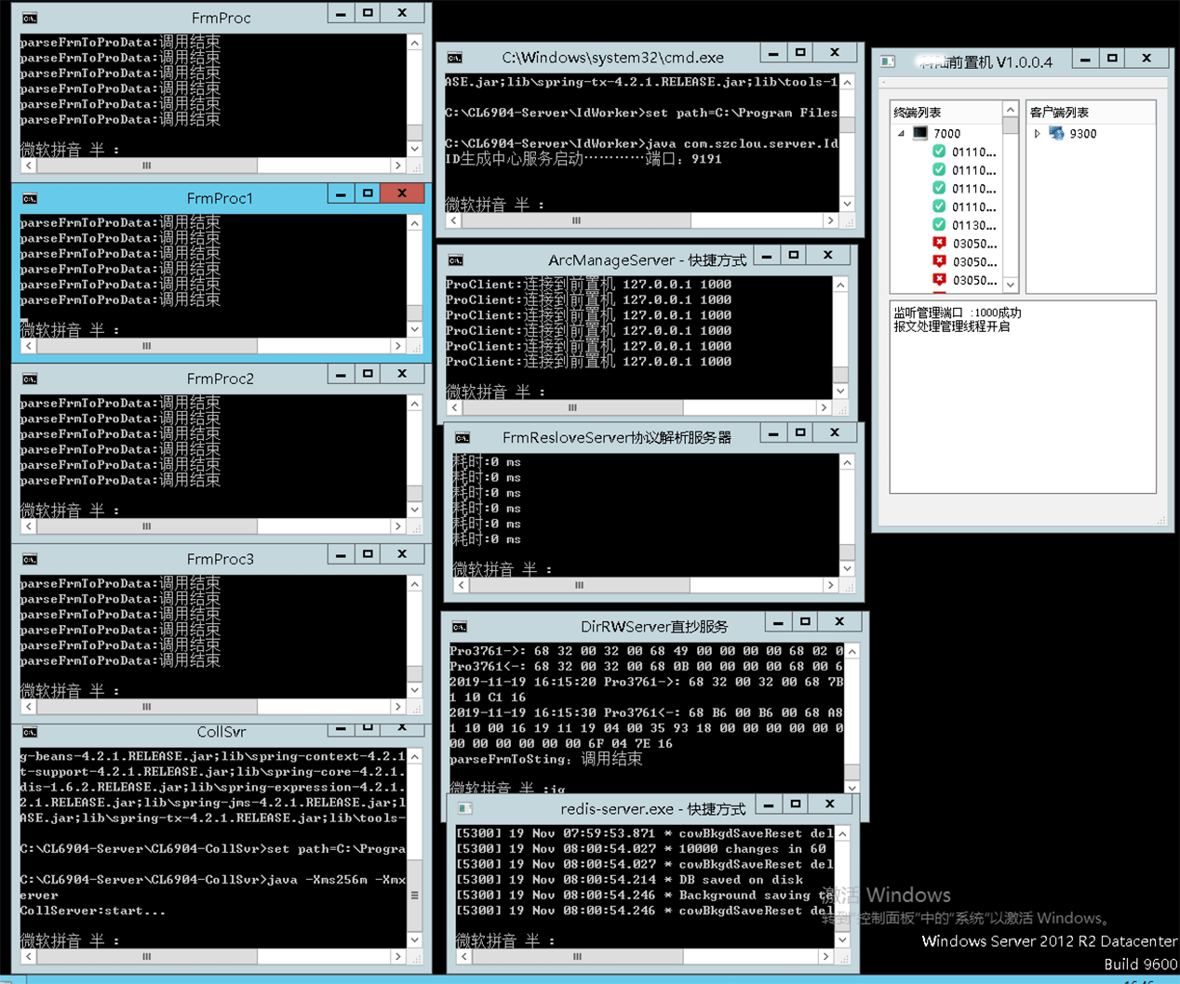Click cmd.exe window's scroll-up arrow
Viewport: 1180px width, 984px height.
(x=847, y=83)
